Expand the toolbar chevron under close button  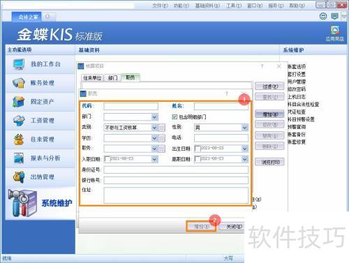tap(344, 16)
